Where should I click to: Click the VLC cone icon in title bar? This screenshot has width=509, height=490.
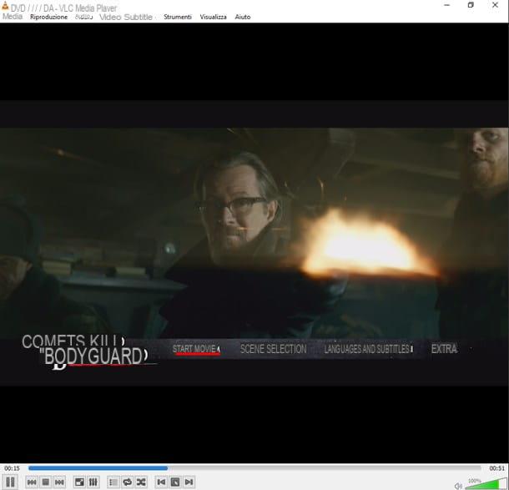coord(5,6)
